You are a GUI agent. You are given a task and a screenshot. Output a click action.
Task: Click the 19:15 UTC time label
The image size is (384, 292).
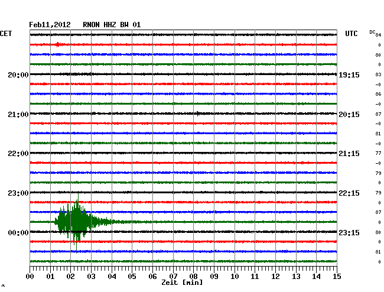point(349,74)
